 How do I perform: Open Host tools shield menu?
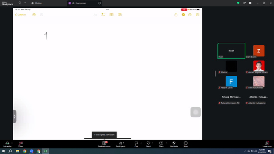[x=174, y=144]
